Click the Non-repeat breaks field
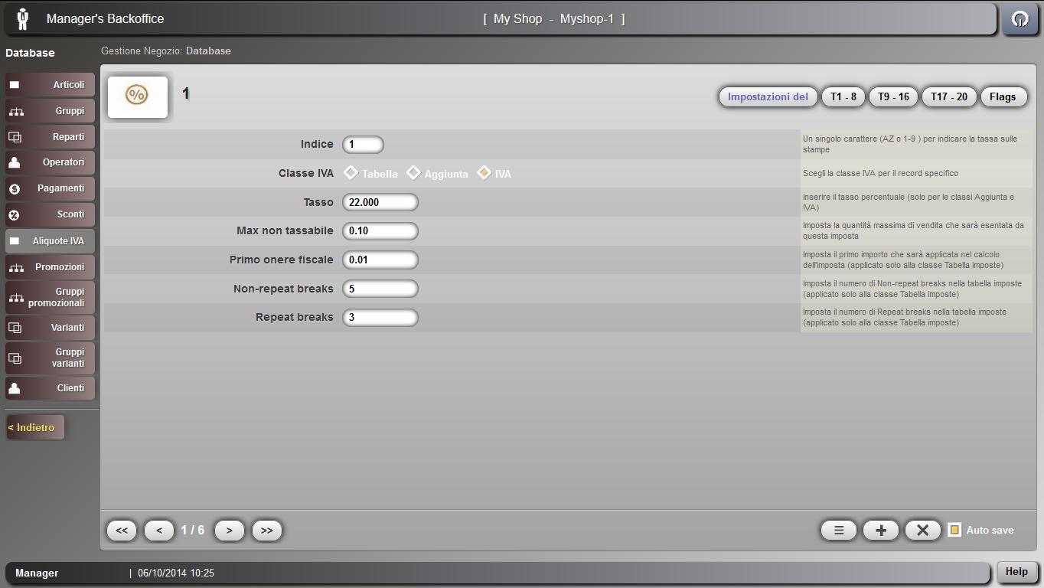This screenshot has height=588, width=1044. (x=380, y=289)
